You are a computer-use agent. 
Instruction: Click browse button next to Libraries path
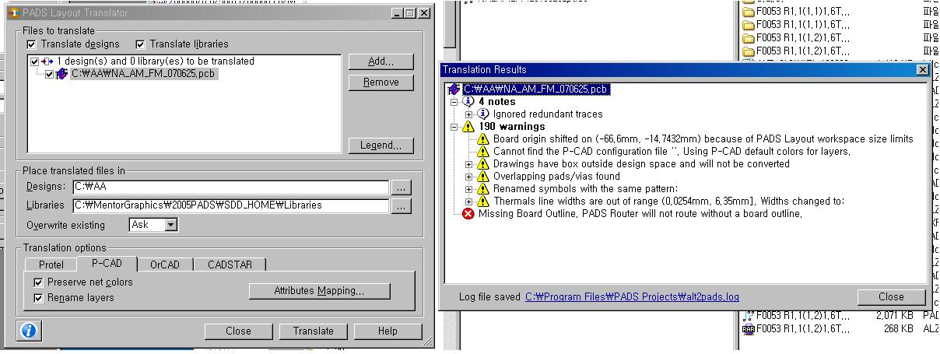401,206
